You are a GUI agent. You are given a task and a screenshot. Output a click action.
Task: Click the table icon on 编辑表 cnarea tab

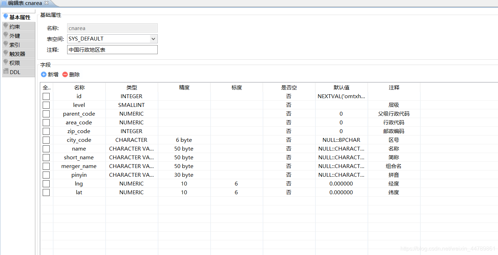point(4,3)
